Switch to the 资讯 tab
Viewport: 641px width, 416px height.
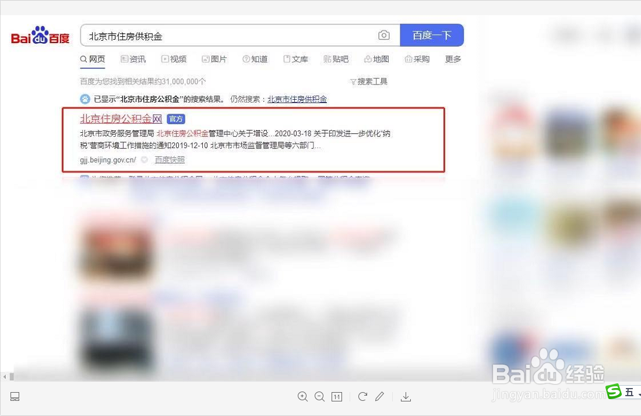coord(133,59)
